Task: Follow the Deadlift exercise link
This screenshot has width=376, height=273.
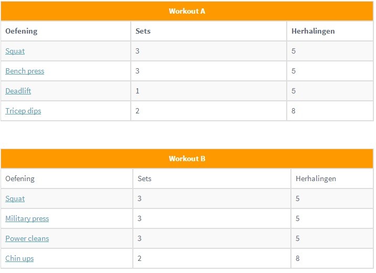Action: coord(18,91)
